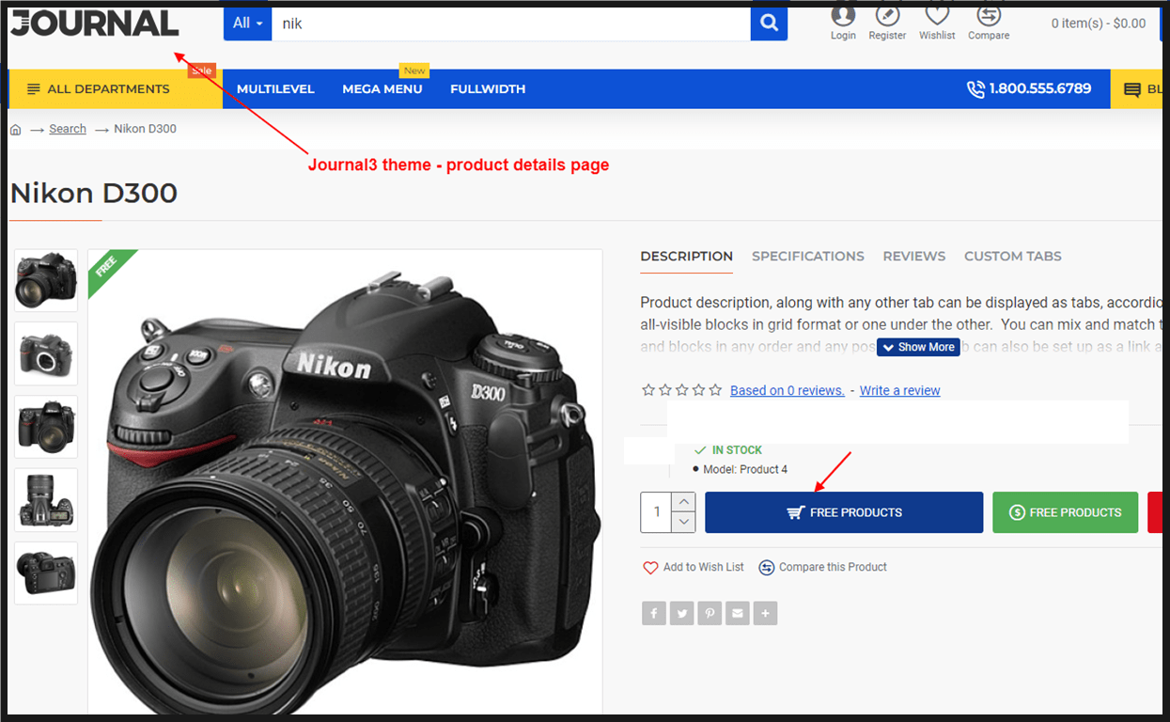Share product via Pinterest icon

coord(710,614)
